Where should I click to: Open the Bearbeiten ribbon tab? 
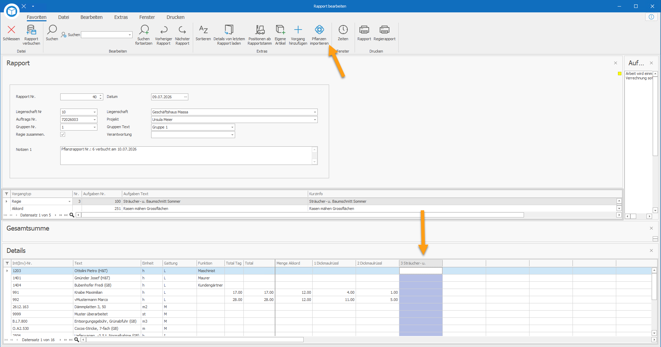click(92, 17)
